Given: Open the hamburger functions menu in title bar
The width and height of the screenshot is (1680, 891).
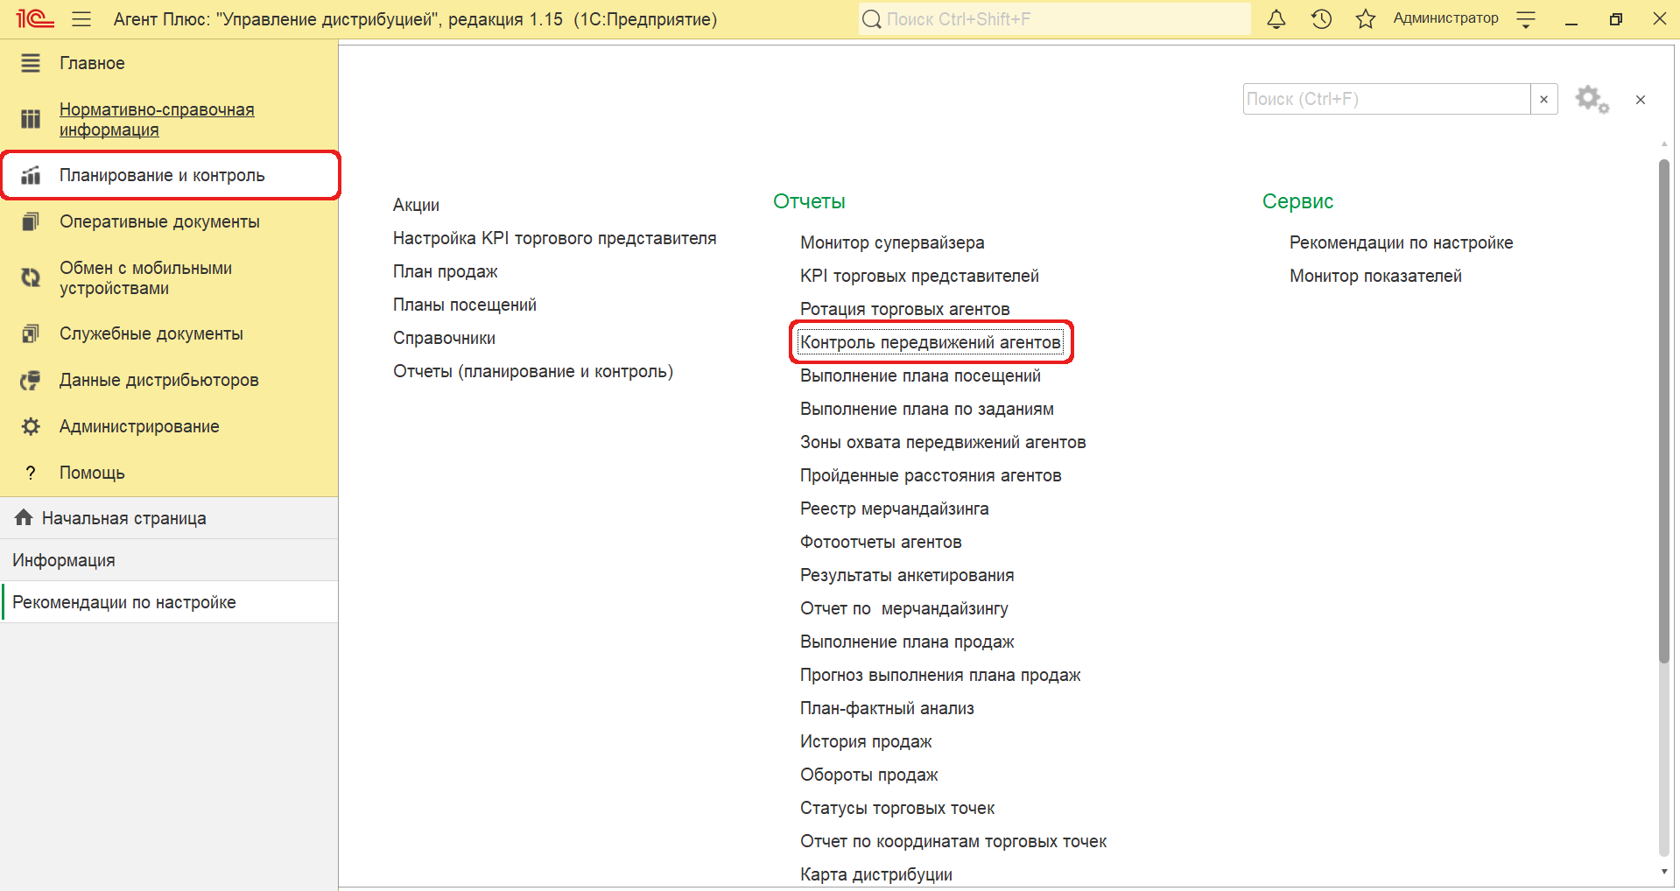Looking at the screenshot, I should [81, 18].
